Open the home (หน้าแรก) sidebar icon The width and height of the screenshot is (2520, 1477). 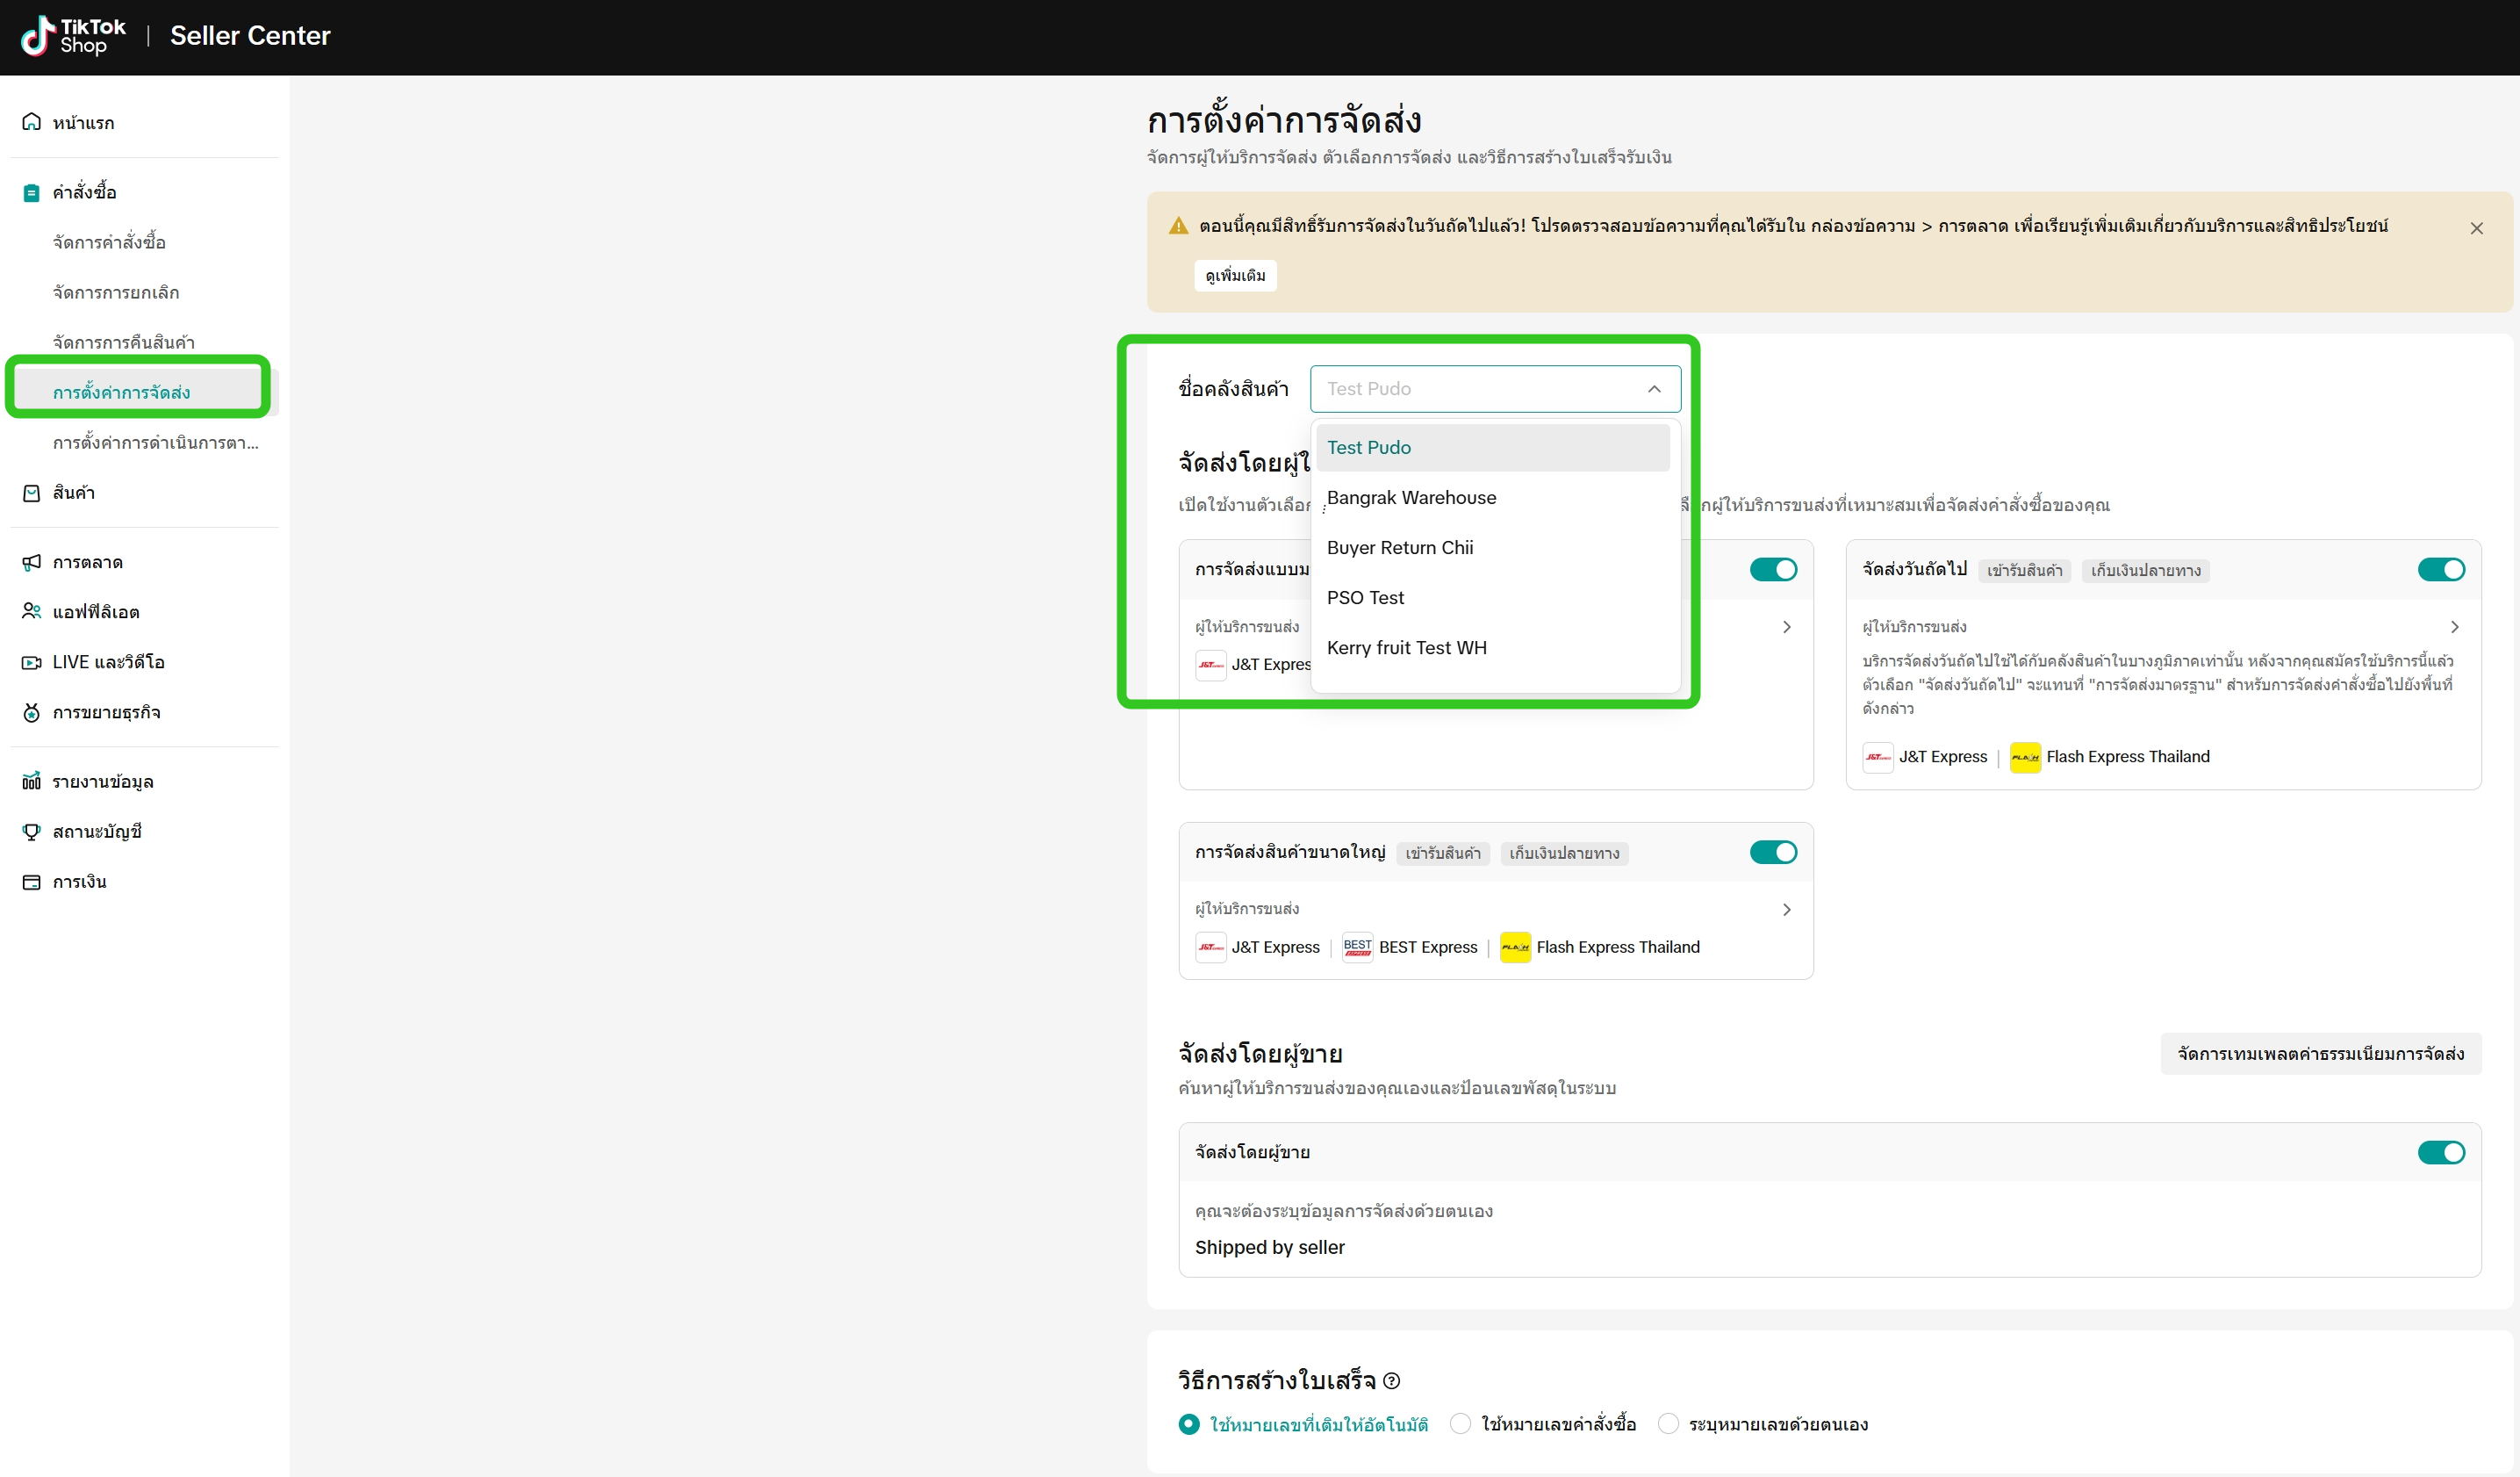point(31,122)
